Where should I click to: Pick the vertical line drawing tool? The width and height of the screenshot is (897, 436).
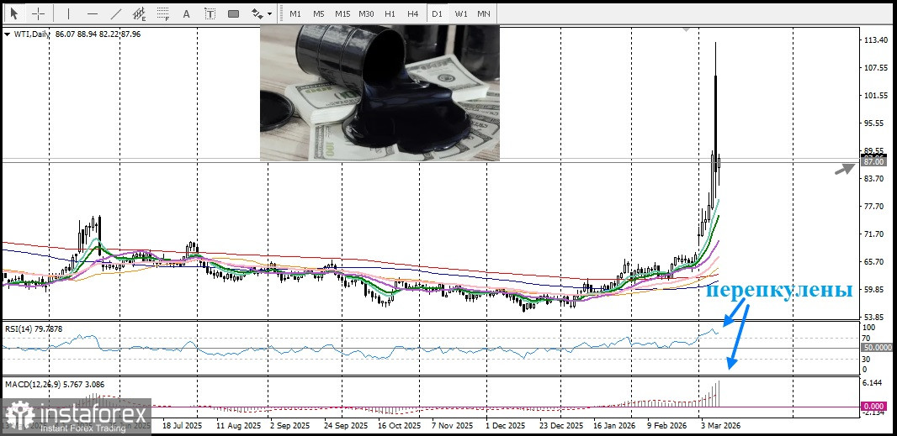pos(68,13)
